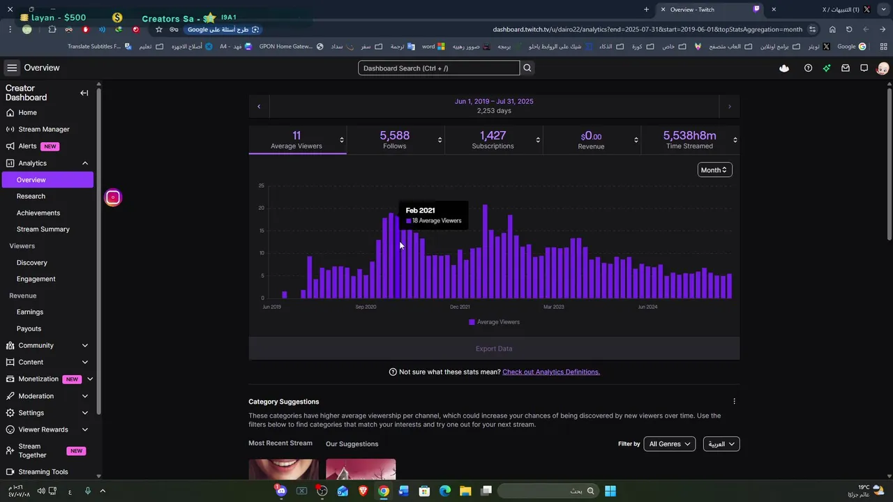
Task: Open Stream Manager in sidebar
Action: 47,130
